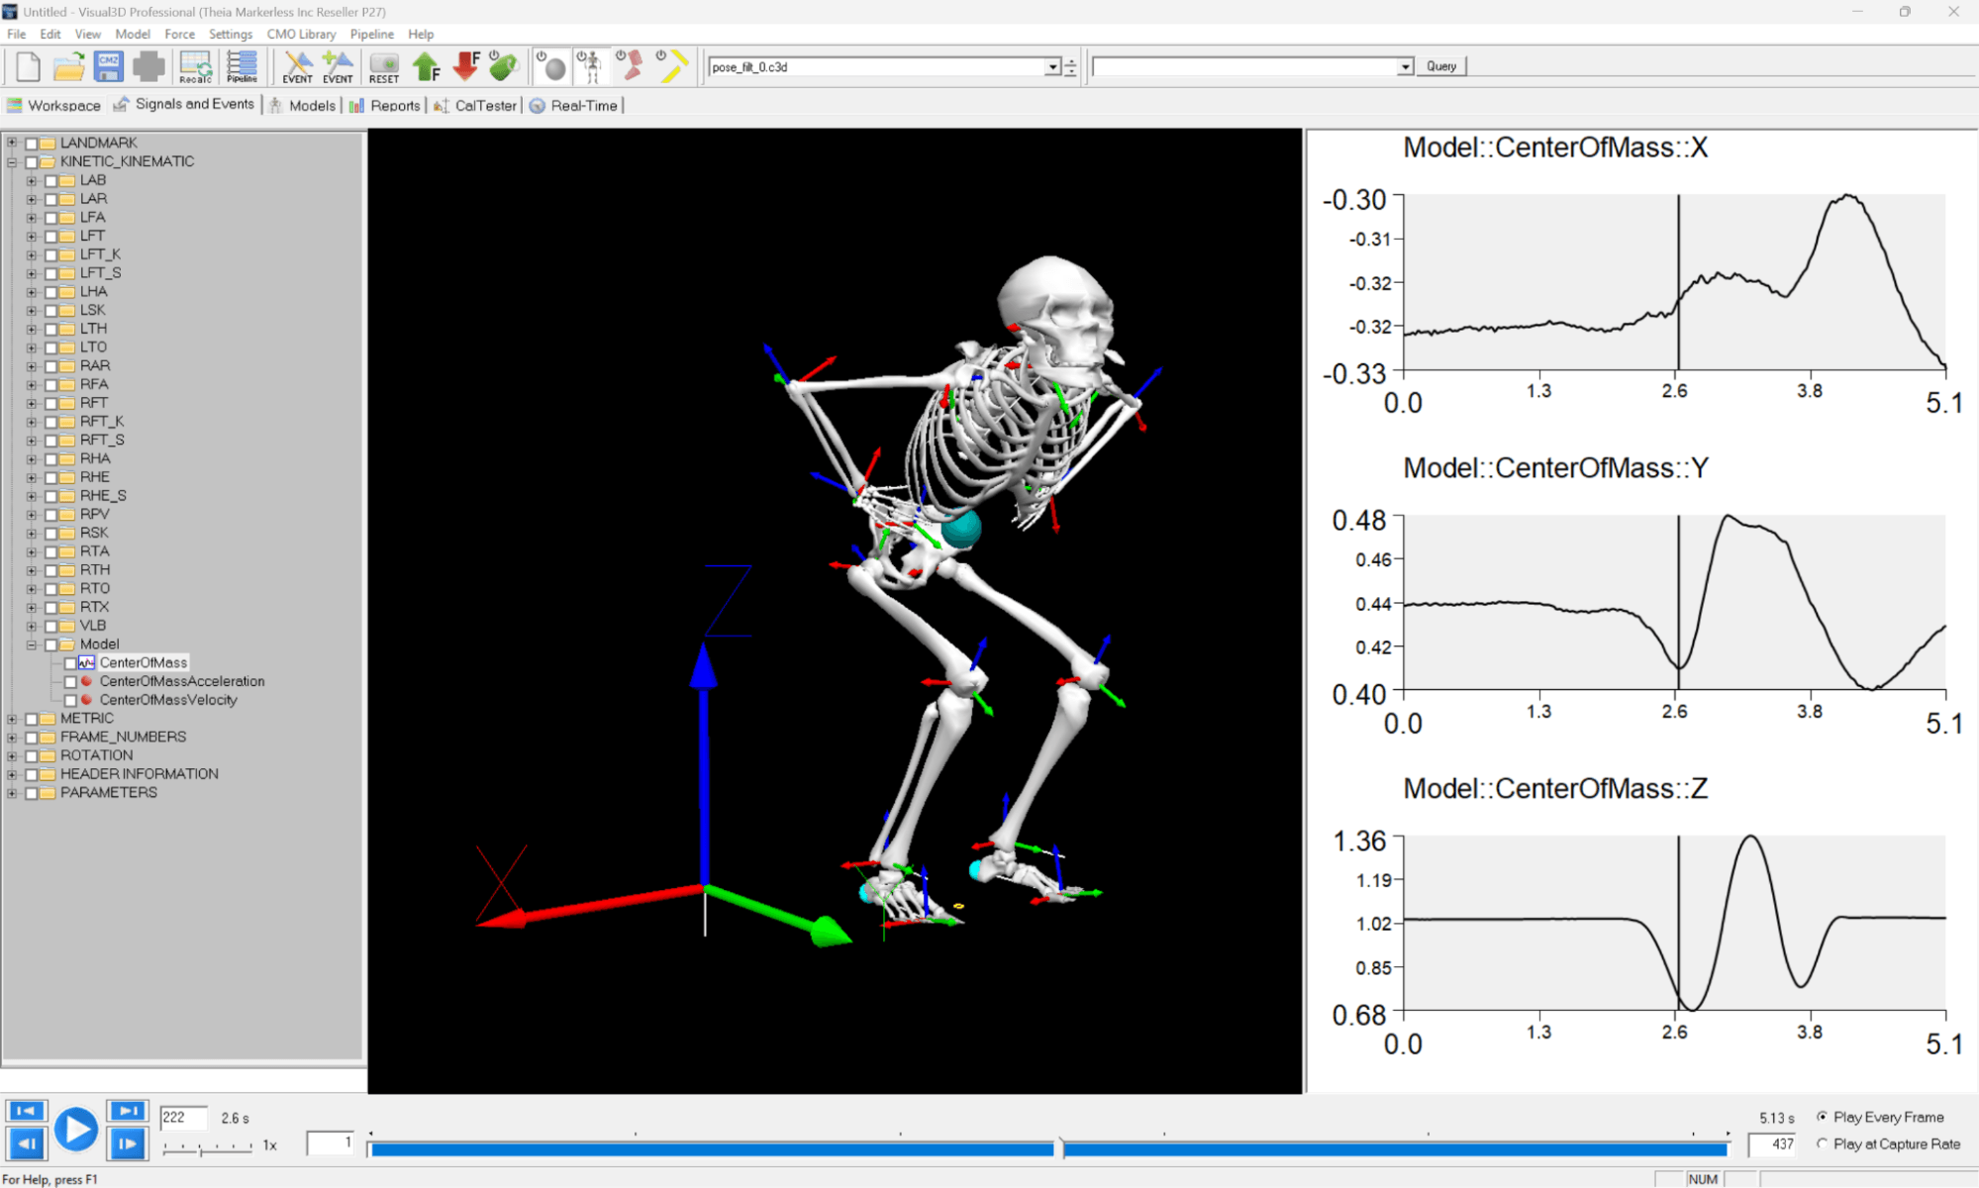
Task: Click the Query button
Action: (x=1441, y=66)
